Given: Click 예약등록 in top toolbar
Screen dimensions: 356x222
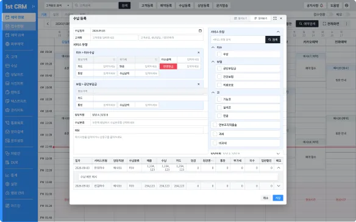Looking at the screenshot, I should 166,5.
